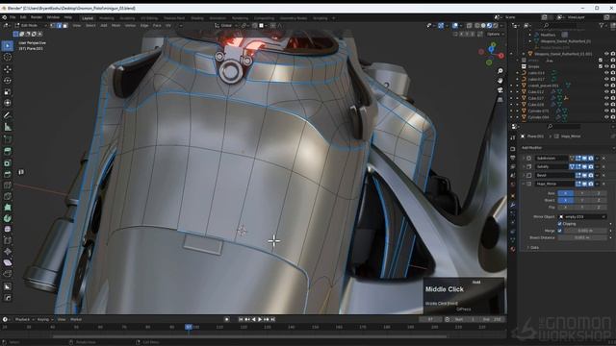Open the Mirror Object selector dropdown
Screen dimensions: 616x346
582,216
